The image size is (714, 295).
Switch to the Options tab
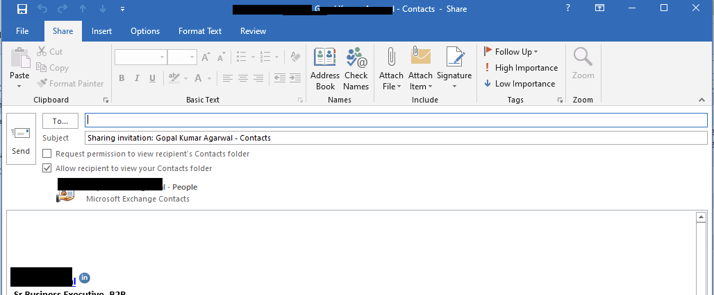point(145,31)
